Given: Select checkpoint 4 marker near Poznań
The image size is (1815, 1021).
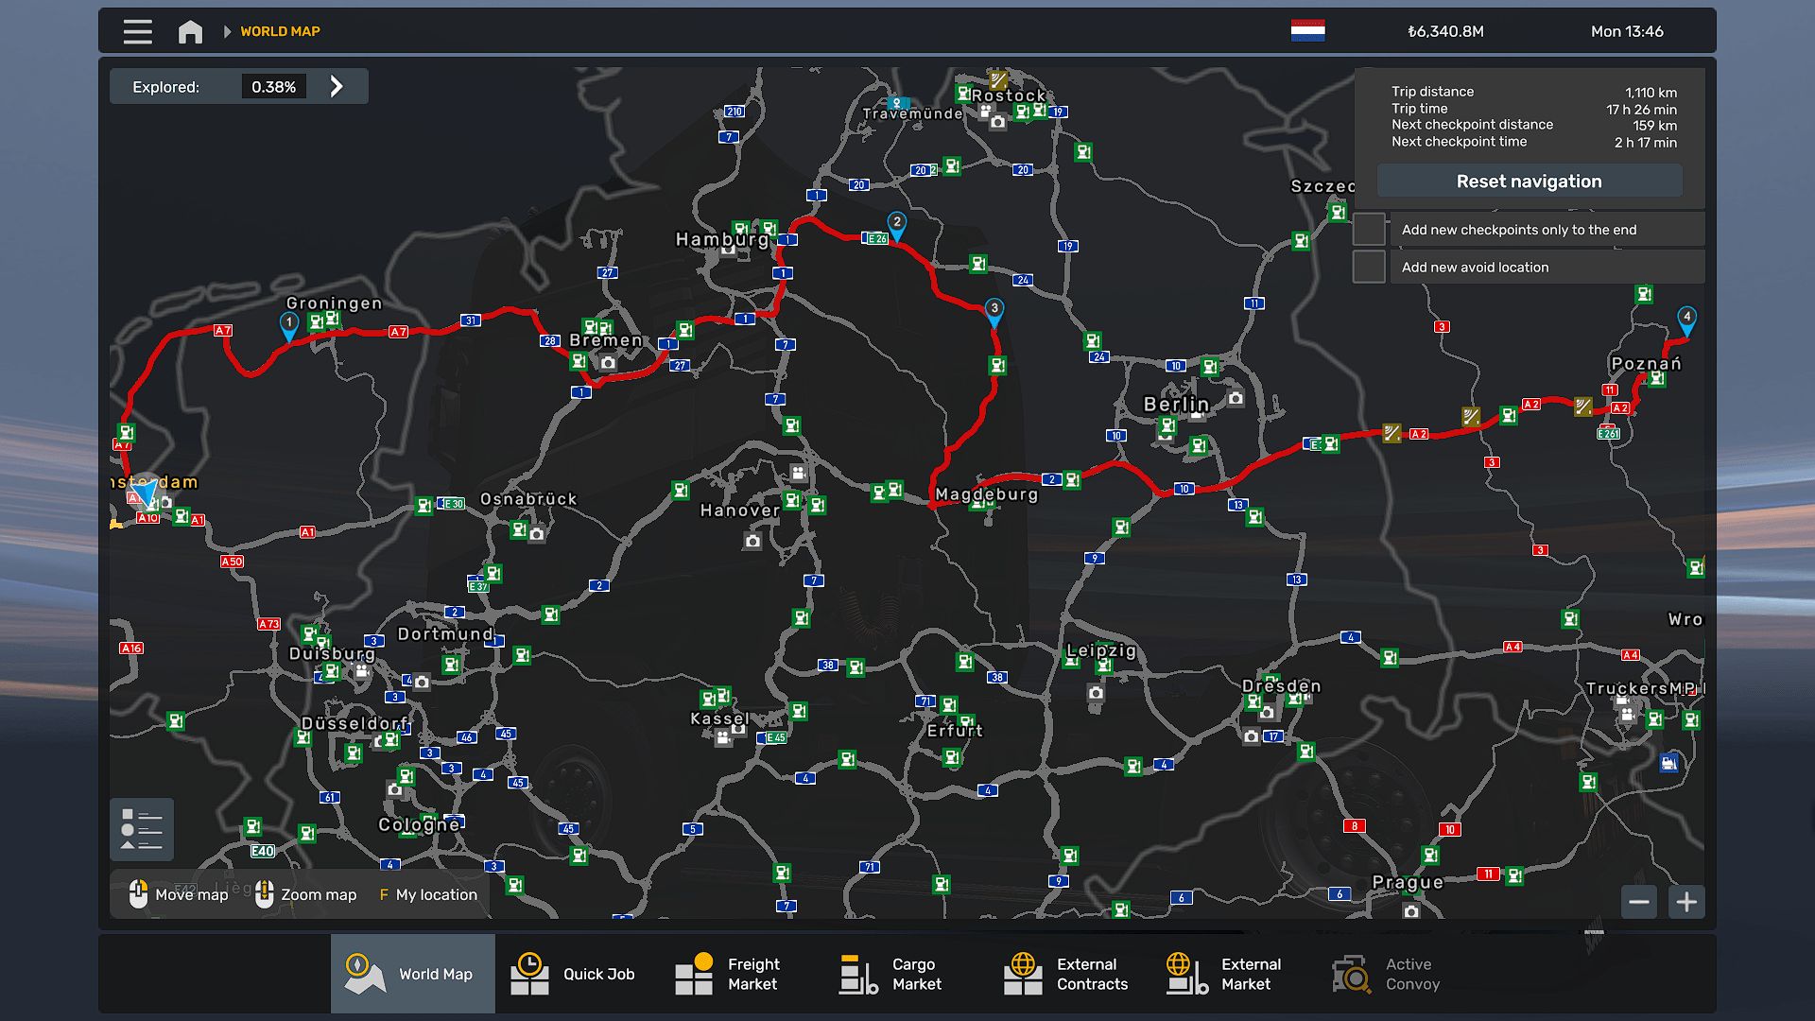Looking at the screenshot, I should click(x=1686, y=319).
